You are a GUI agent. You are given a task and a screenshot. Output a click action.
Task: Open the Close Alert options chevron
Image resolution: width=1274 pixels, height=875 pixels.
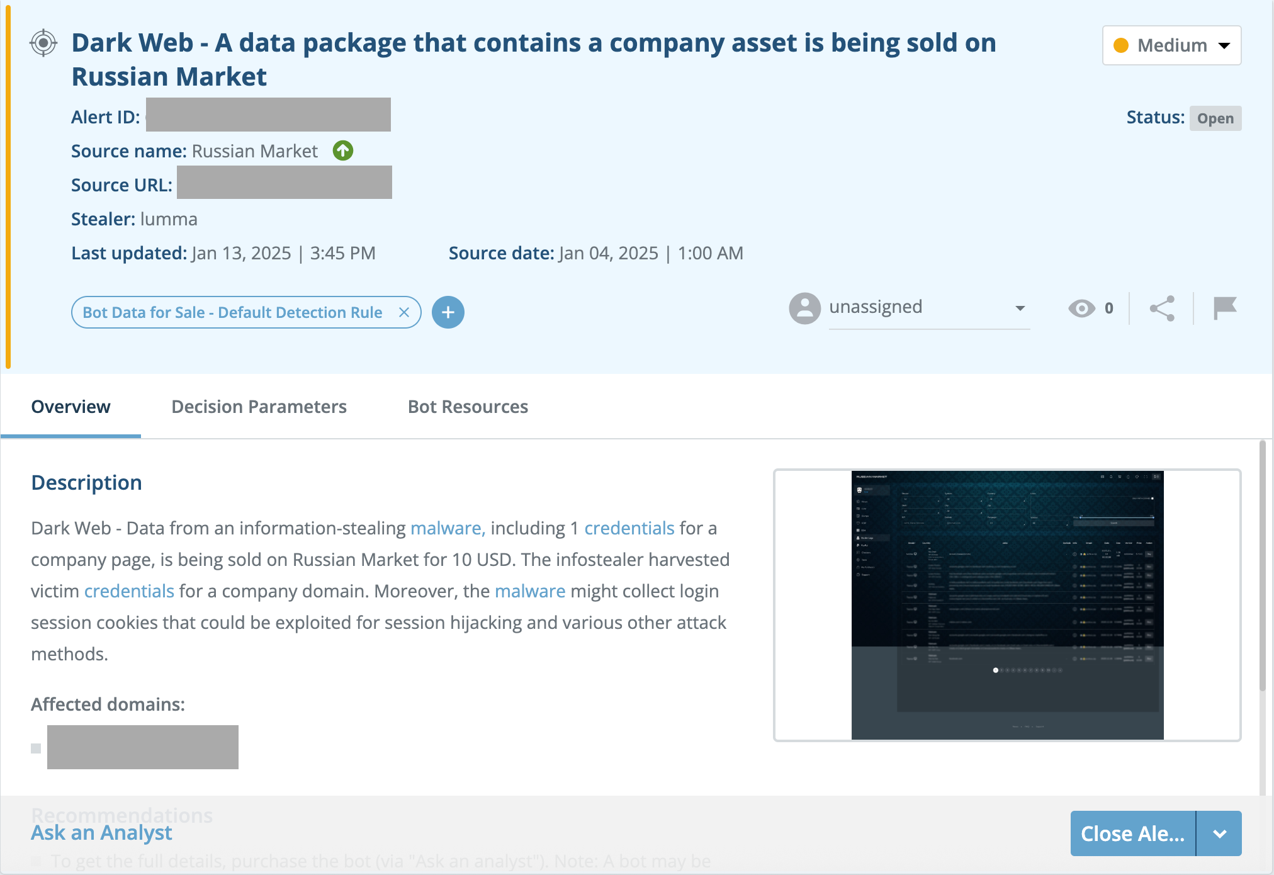click(x=1219, y=833)
